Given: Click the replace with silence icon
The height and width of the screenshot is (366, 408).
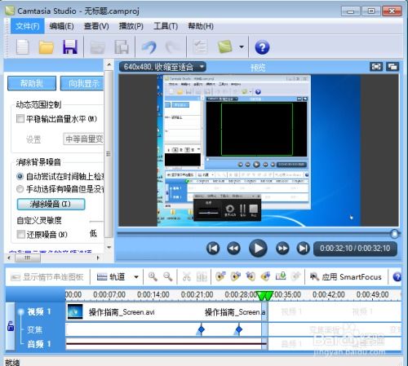Looking at the screenshot, I should tap(281, 276).
